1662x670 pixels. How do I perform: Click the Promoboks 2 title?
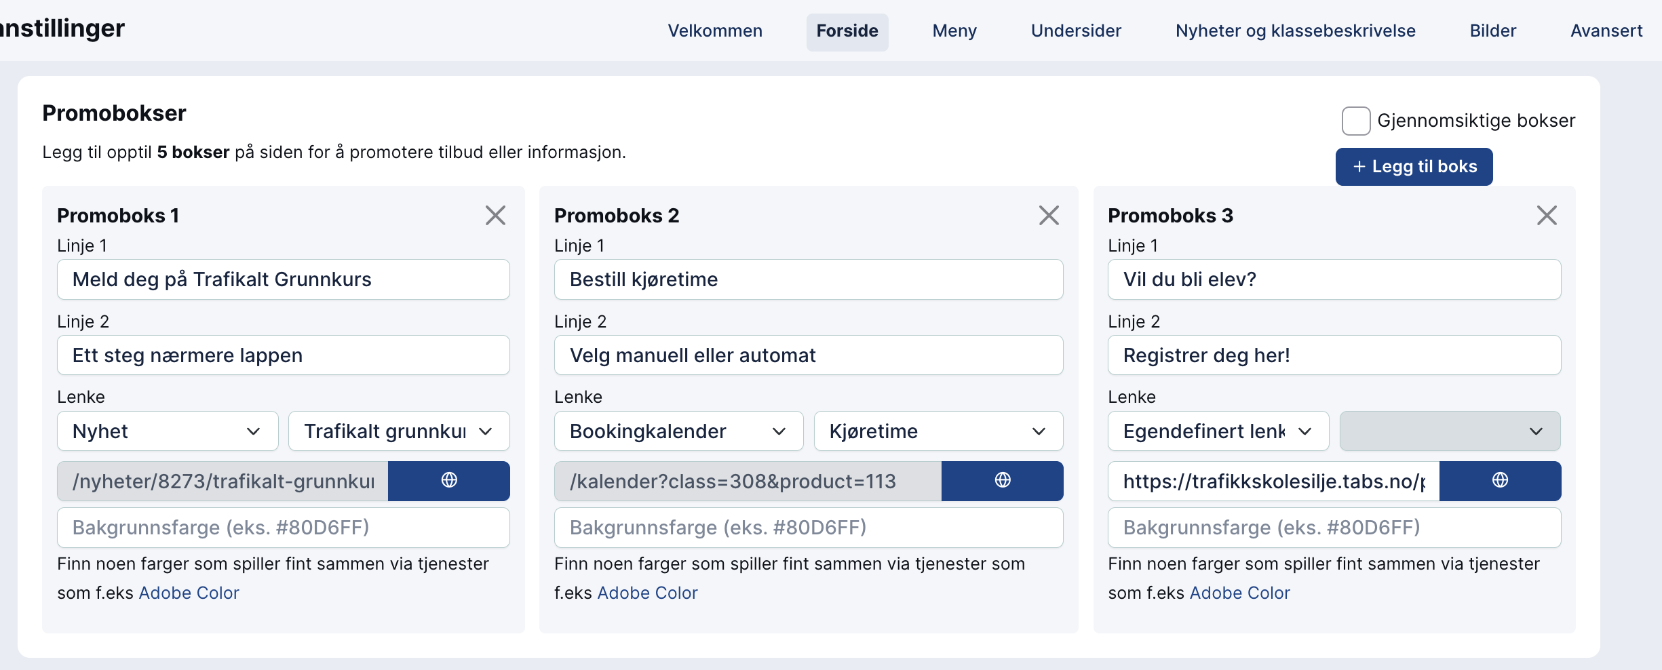pos(617,216)
